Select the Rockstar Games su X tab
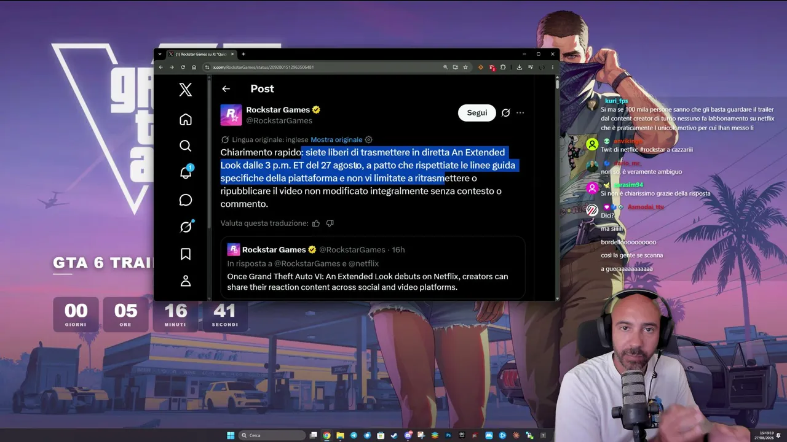Viewport: 787px width, 442px height. tap(201, 54)
